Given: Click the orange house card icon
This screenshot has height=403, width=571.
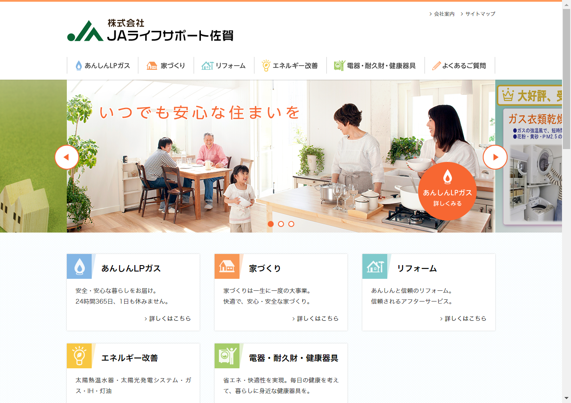Looking at the screenshot, I should pyautogui.click(x=227, y=266).
